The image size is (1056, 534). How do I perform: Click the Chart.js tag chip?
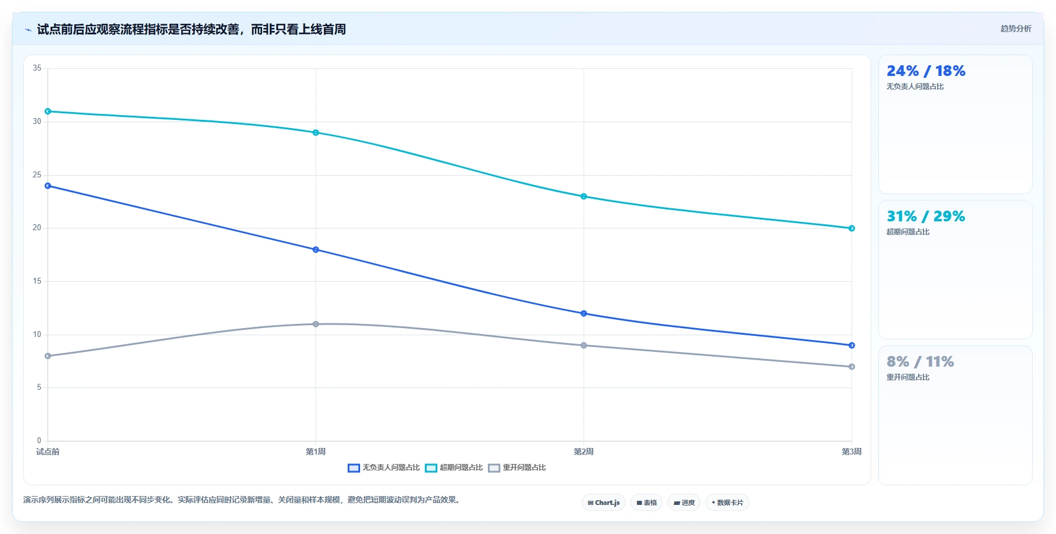click(604, 503)
